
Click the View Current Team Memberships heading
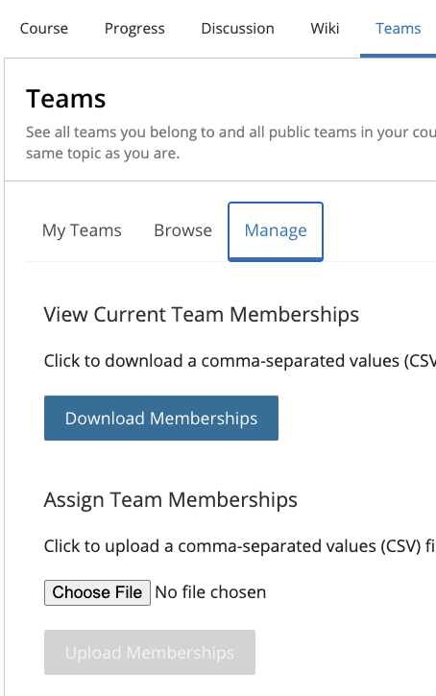pyautogui.click(x=201, y=315)
